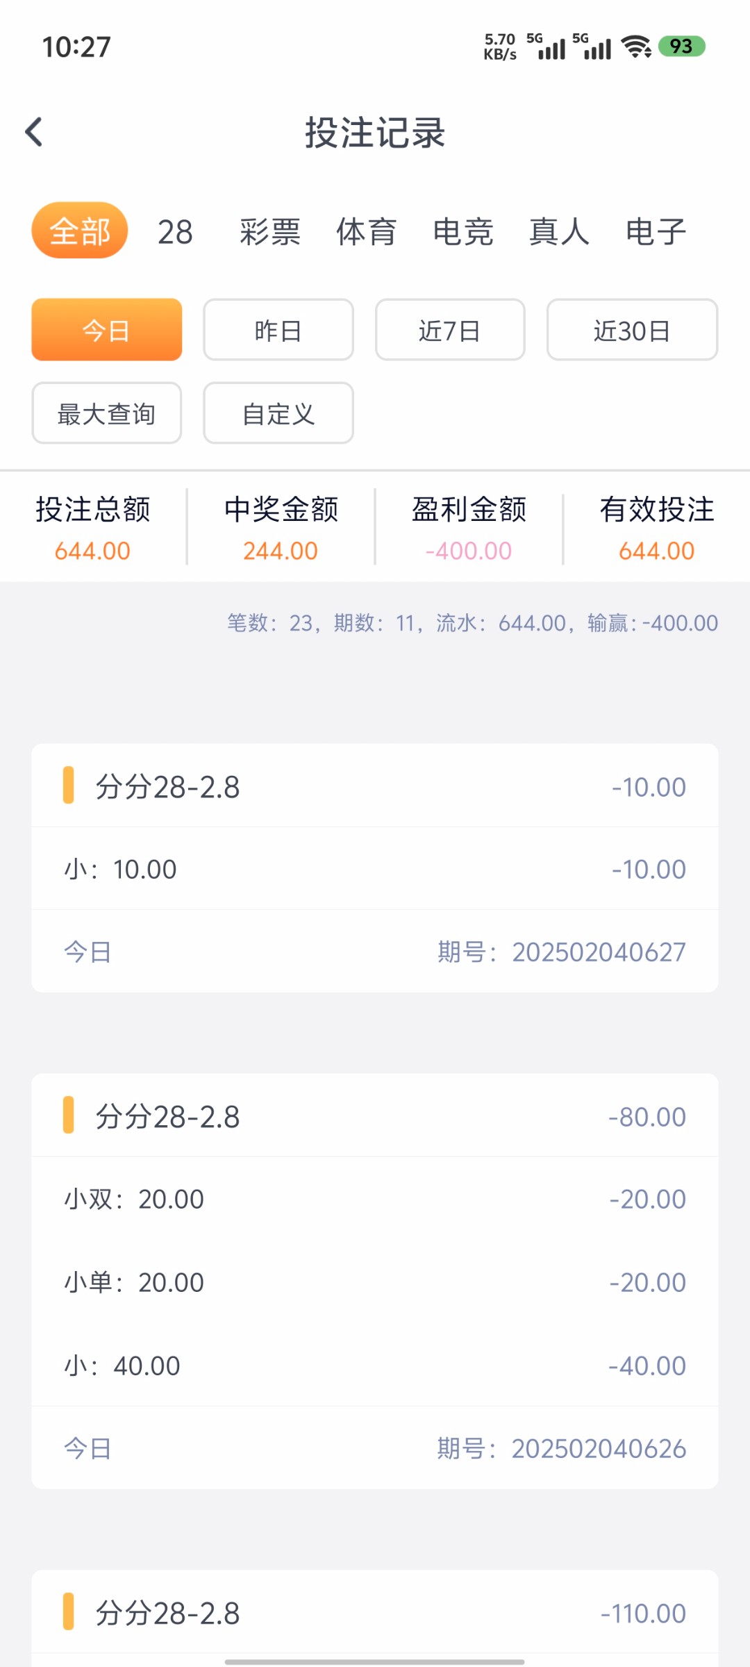
Task: Select the 真人 tab
Action: [x=559, y=232]
